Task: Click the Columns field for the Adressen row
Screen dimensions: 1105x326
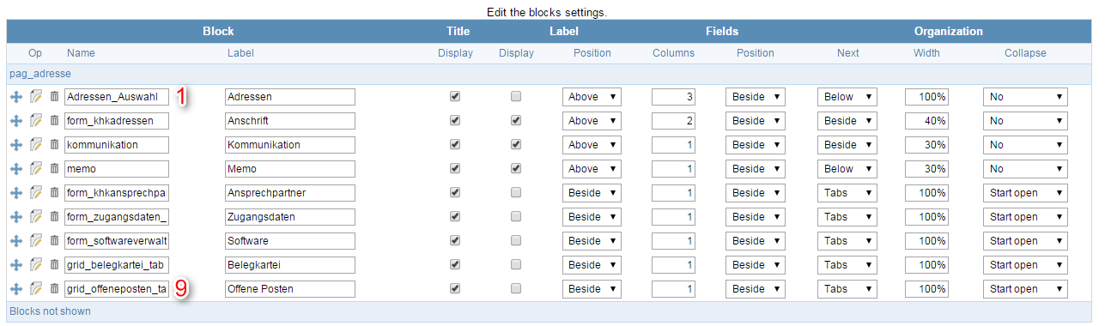Action: [x=673, y=97]
